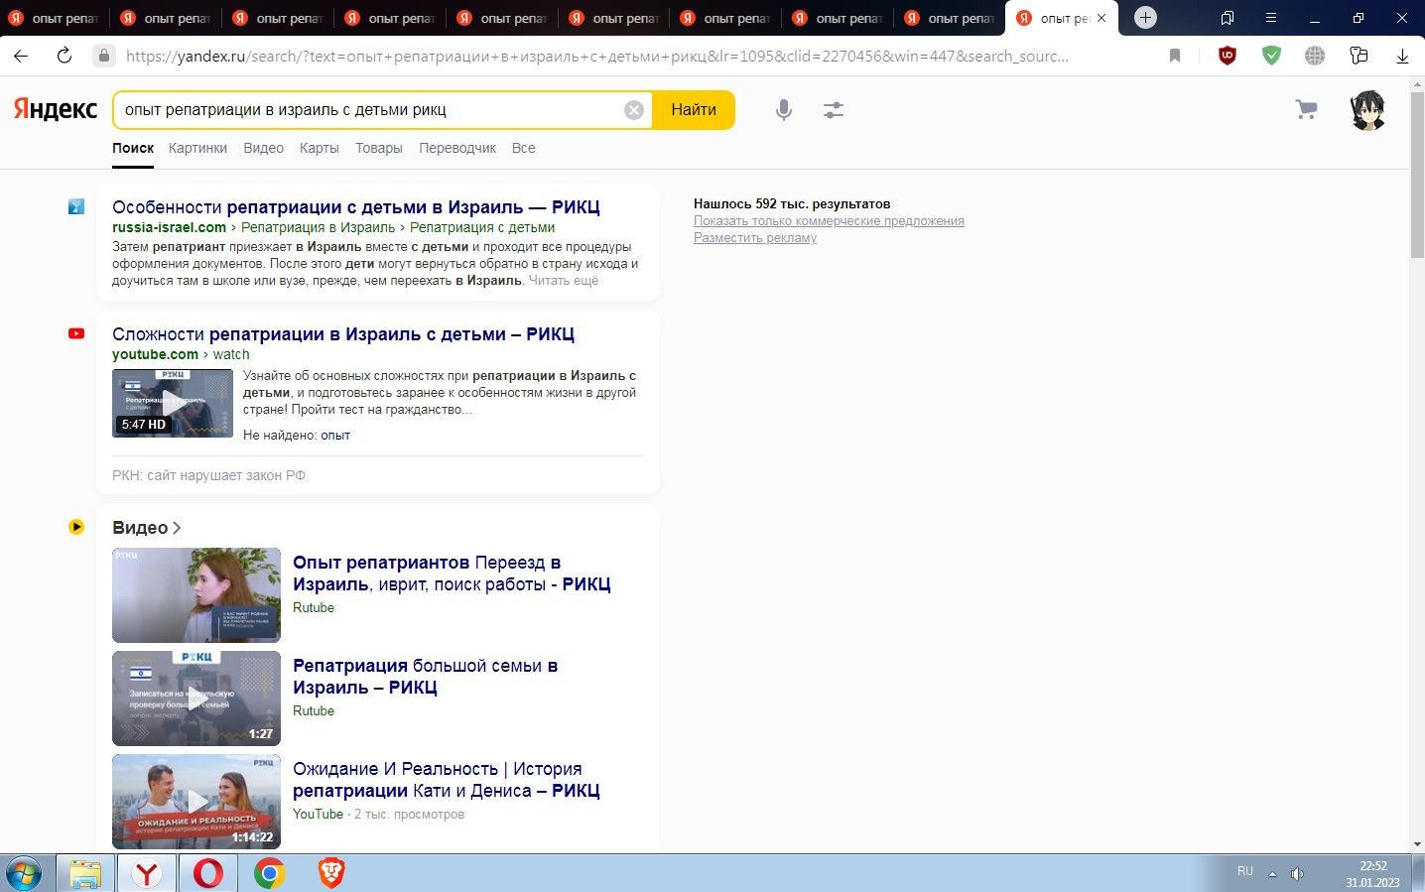
Task: Show hidden tray icons arrow
Action: click(x=1272, y=874)
